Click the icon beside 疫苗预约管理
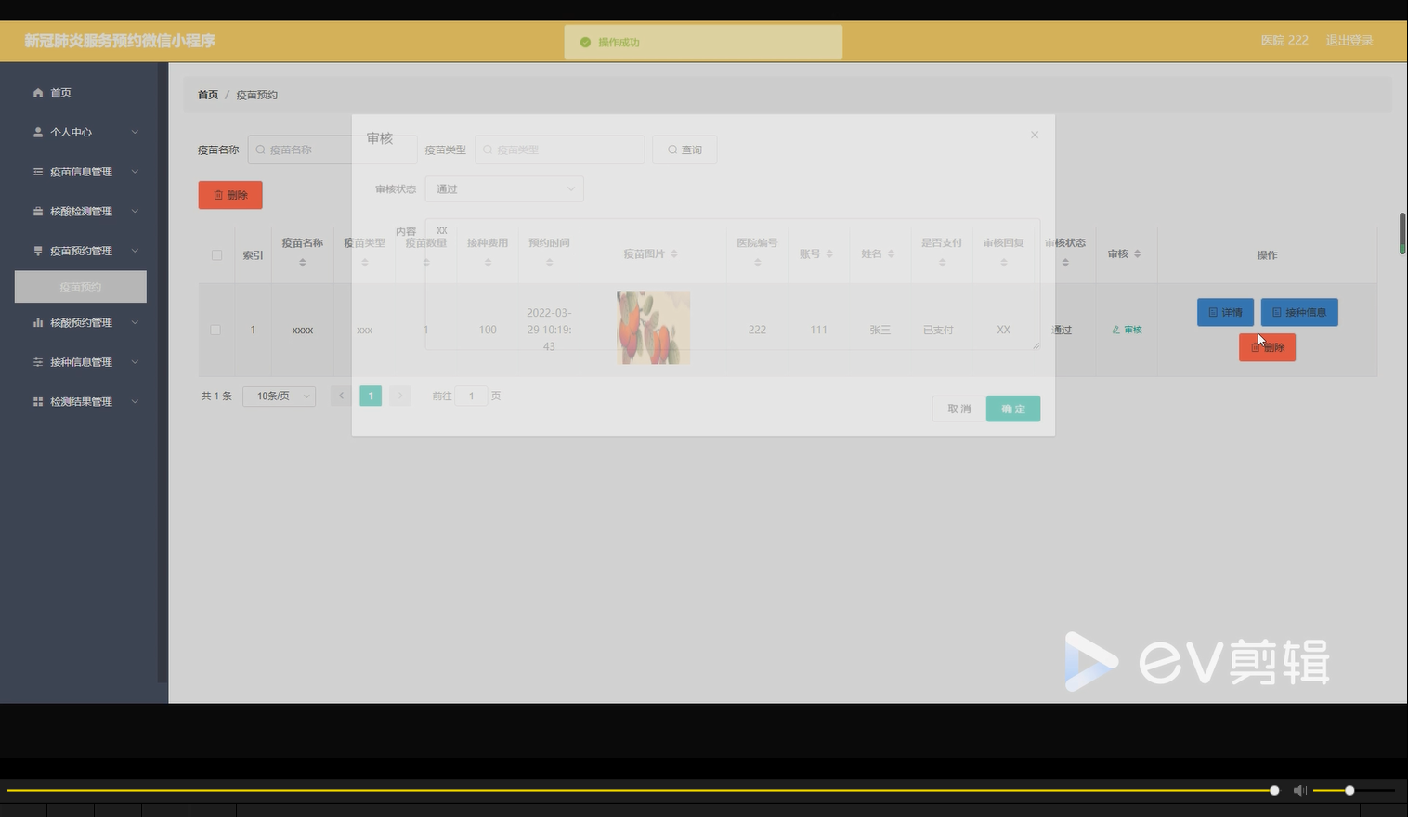1408x817 pixels. click(38, 251)
